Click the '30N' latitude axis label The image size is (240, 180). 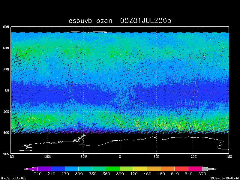(6, 69)
